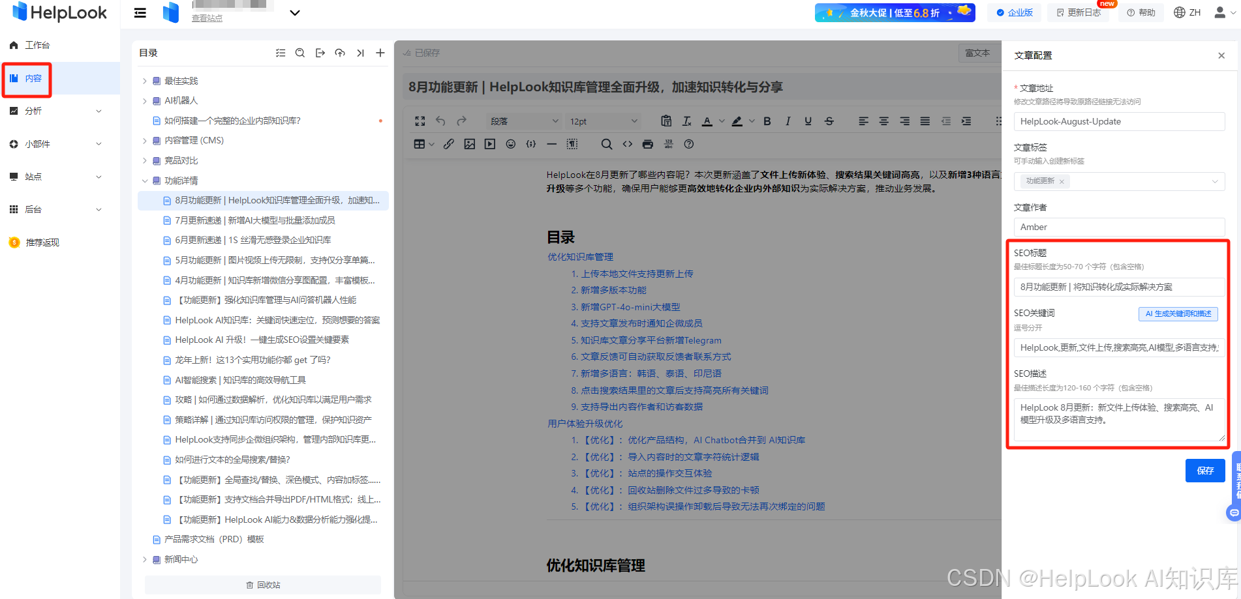Viewport: 1241px width, 599px height.
Task: Insert code sample braces icon
Action: point(531,144)
